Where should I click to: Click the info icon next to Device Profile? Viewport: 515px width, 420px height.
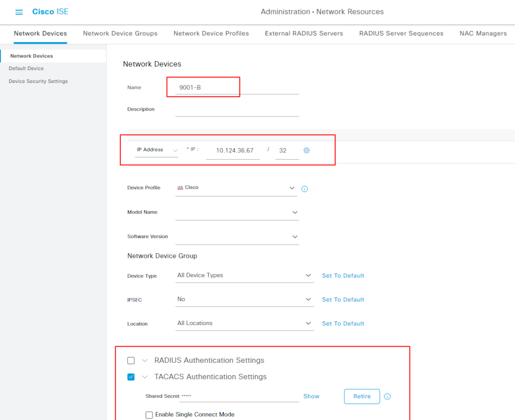[x=304, y=189]
